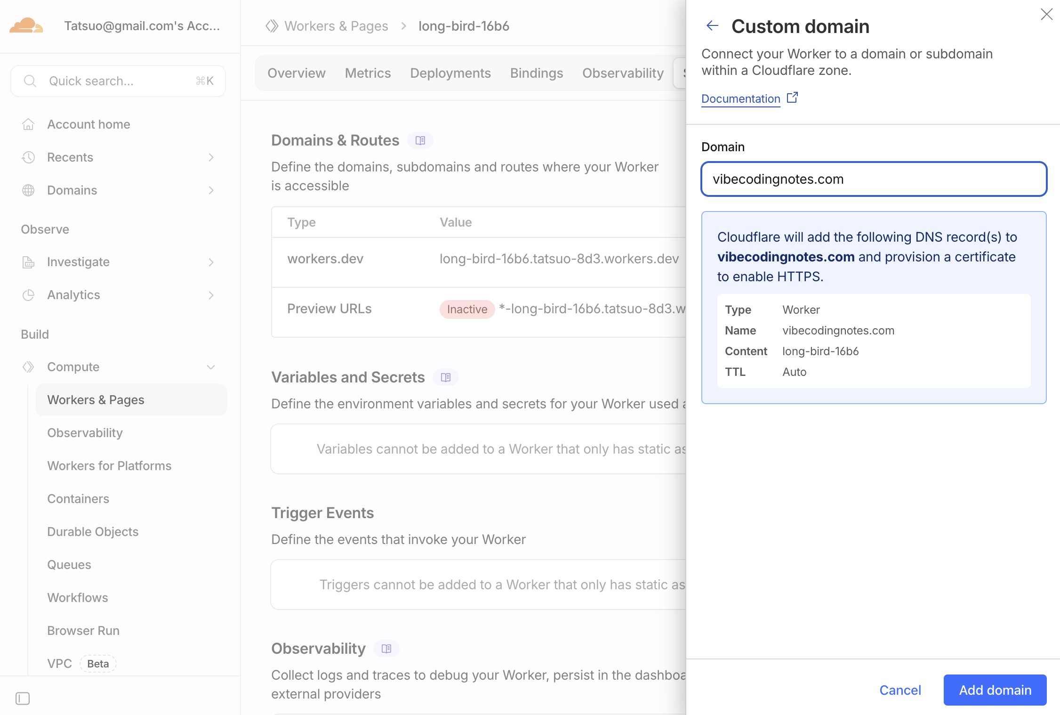Viewport: 1060px width, 715px height.
Task: Open Observability in the sidebar
Action: point(85,433)
